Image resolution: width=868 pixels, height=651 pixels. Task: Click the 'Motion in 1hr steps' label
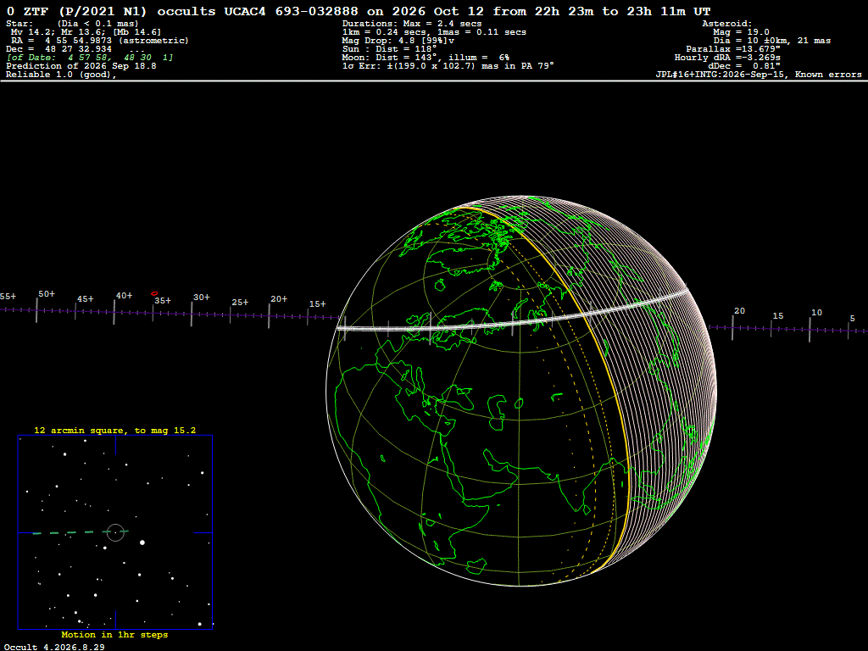pos(114,634)
